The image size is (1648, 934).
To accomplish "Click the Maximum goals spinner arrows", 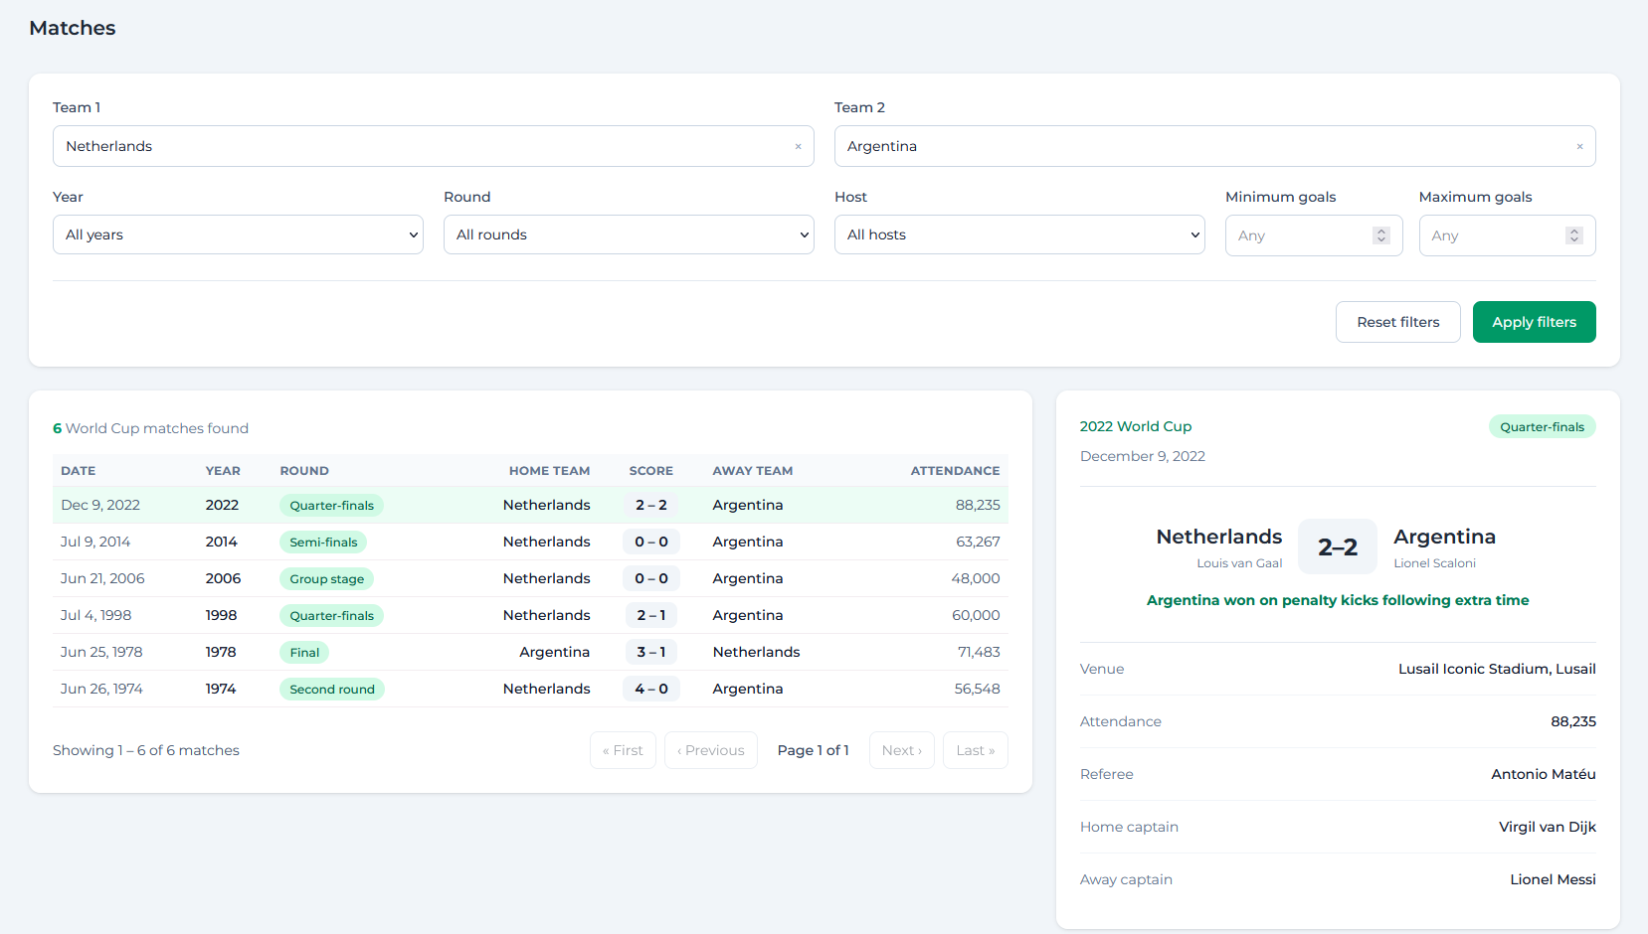I will click(x=1573, y=235).
